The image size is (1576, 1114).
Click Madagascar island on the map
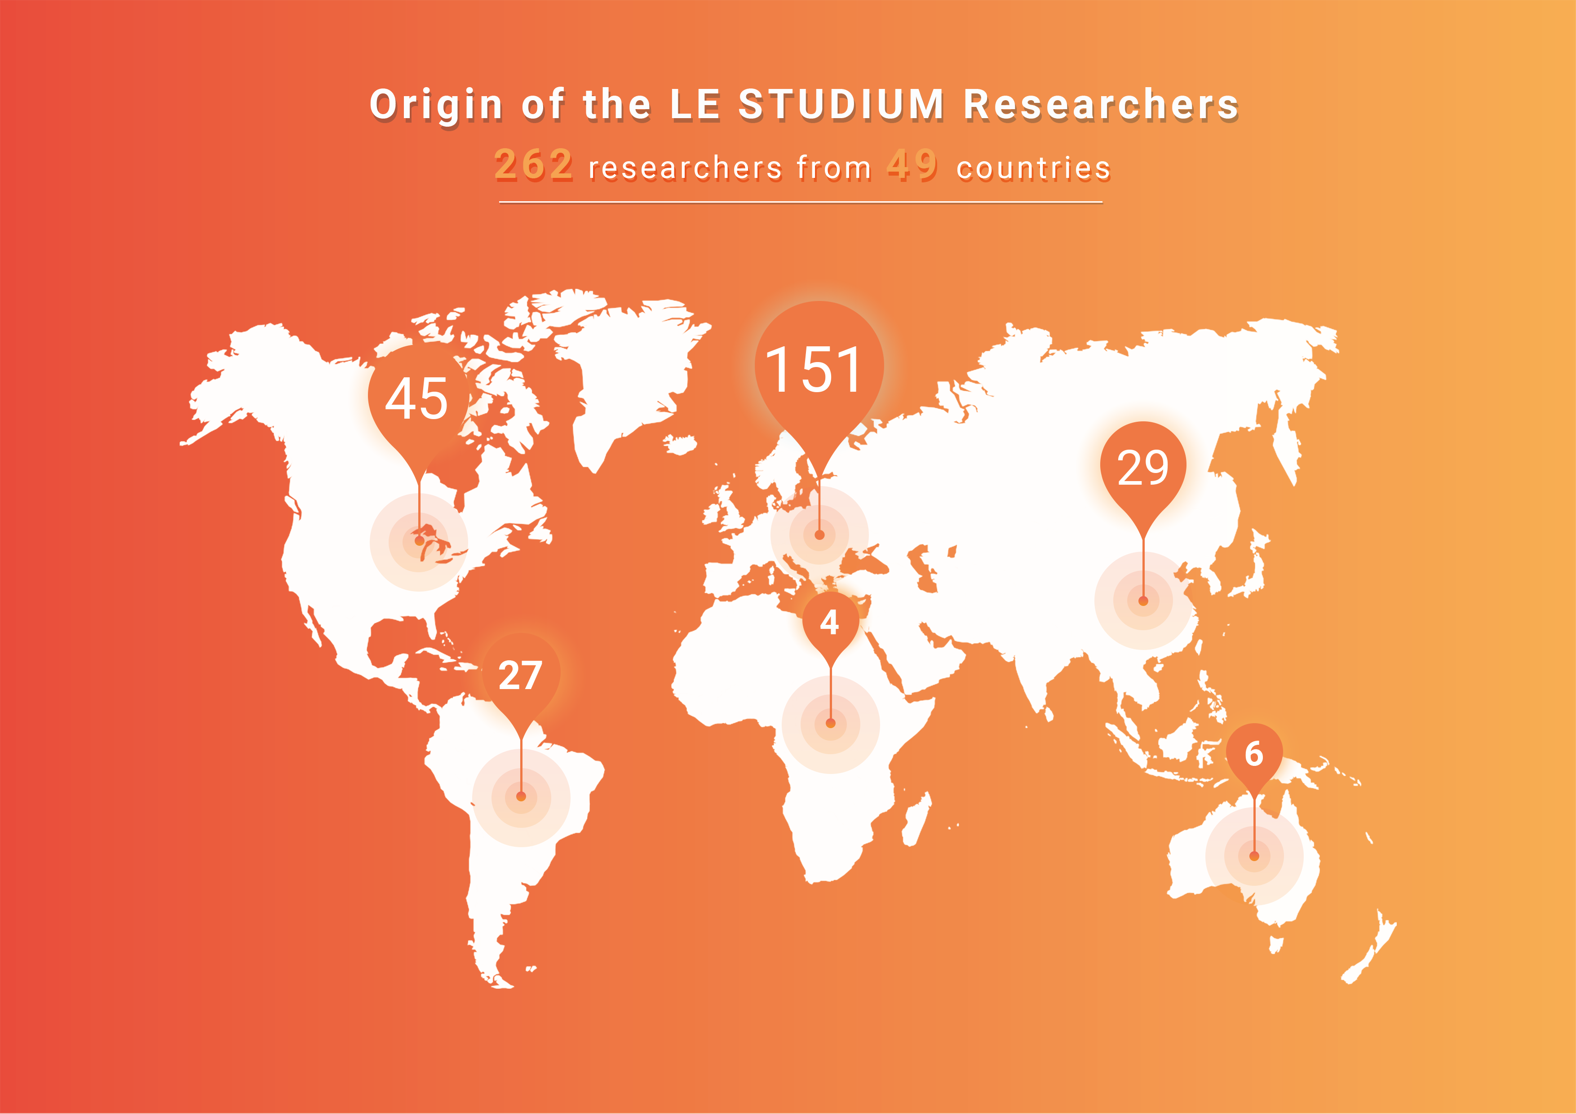coord(916,819)
